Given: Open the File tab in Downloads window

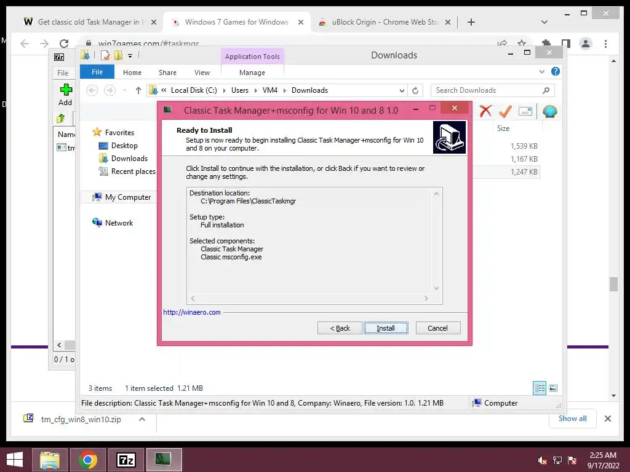Looking at the screenshot, I should (97, 73).
